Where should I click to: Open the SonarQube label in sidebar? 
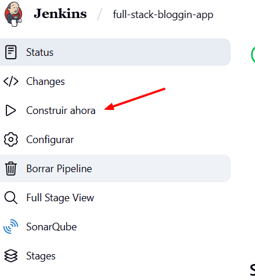(51, 227)
